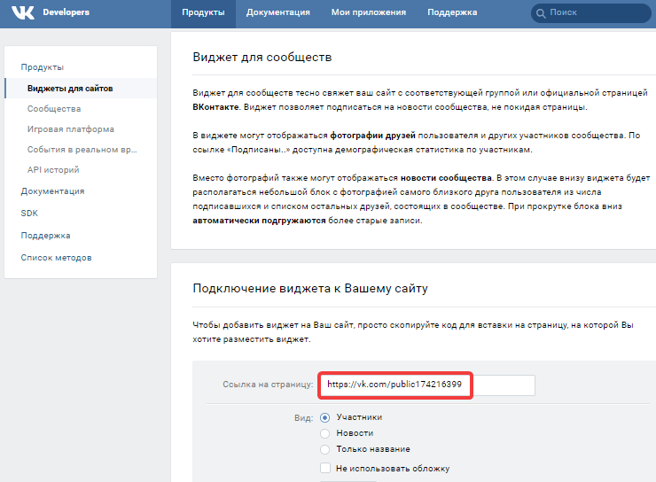The width and height of the screenshot is (656, 482).
Task: Go to Мои приложения tab
Action: [x=369, y=12]
